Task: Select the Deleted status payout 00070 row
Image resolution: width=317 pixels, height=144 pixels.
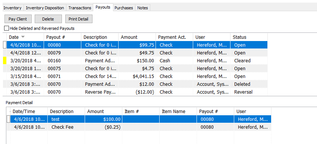Action: (x=137, y=84)
